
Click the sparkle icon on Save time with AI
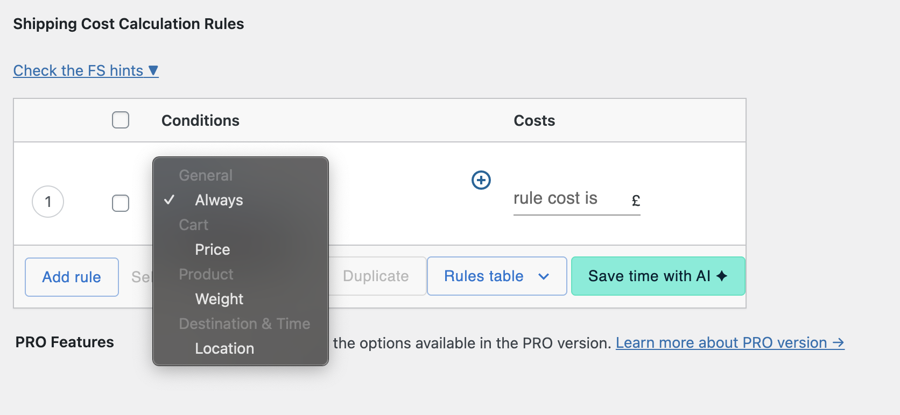coord(722,276)
